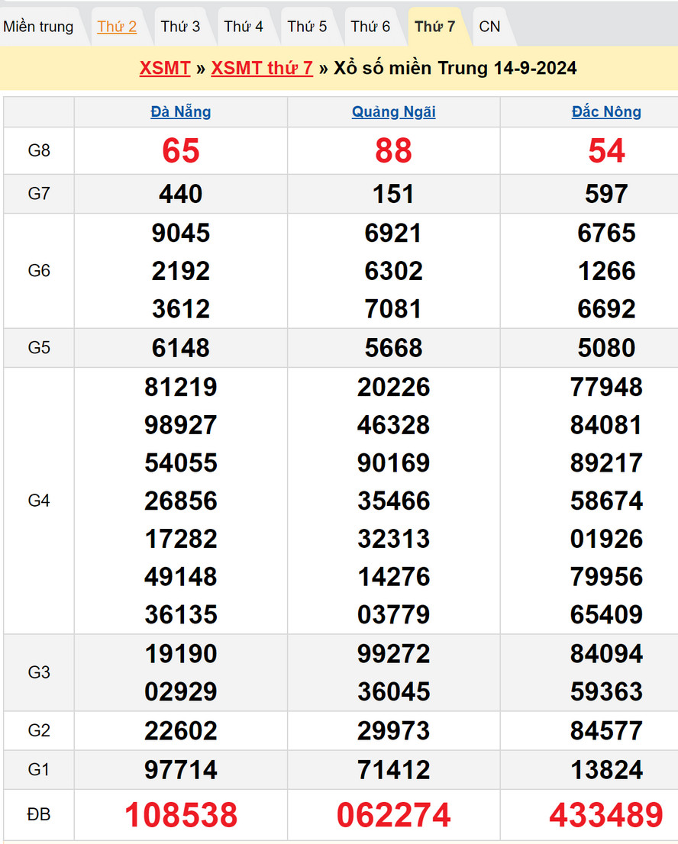This screenshot has width=678, height=844.
Task: Switch to the Thứ 2 tab
Action: pos(117,27)
